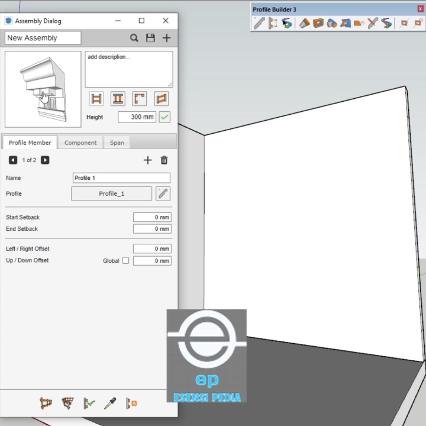Select the blue panel Trim to Face tool
The width and height of the screenshot is (426, 426).
click(346, 23)
